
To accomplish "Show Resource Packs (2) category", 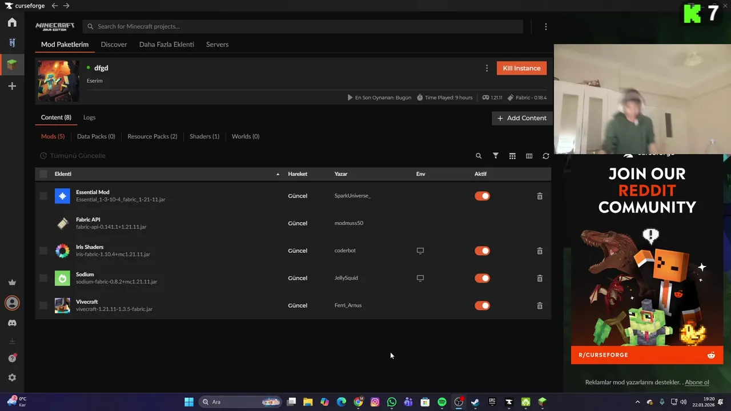I will pyautogui.click(x=152, y=136).
